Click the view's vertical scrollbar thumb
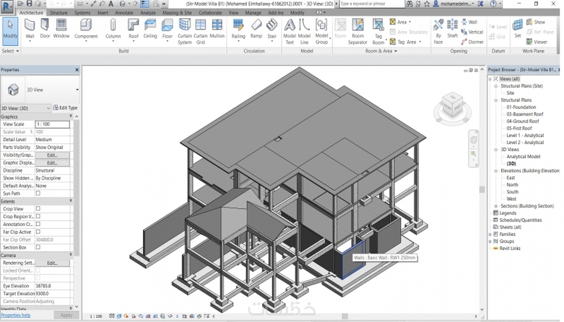The width and height of the screenshot is (564, 322). pos(482,190)
